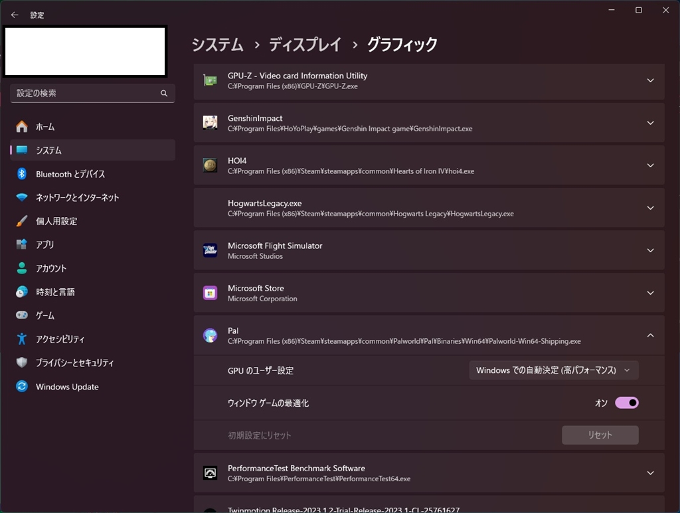This screenshot has height=513, width=680.
Task: Click the Microsoft Corporation publisher text
Action: point(262,299)
